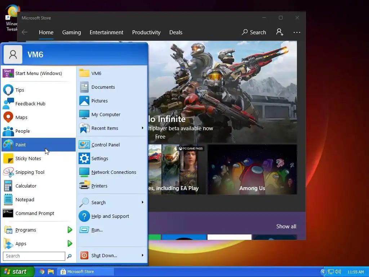Open Printers
Viewport: 369px width, 277px height.
point(112,186)
